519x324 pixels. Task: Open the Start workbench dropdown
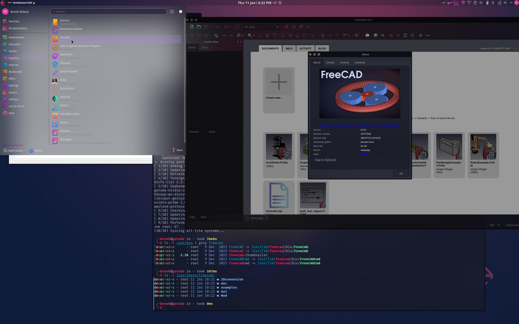click(x=262, y=27)
